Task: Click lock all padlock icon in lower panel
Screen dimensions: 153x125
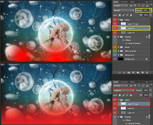Action: (x=131, y=95)
